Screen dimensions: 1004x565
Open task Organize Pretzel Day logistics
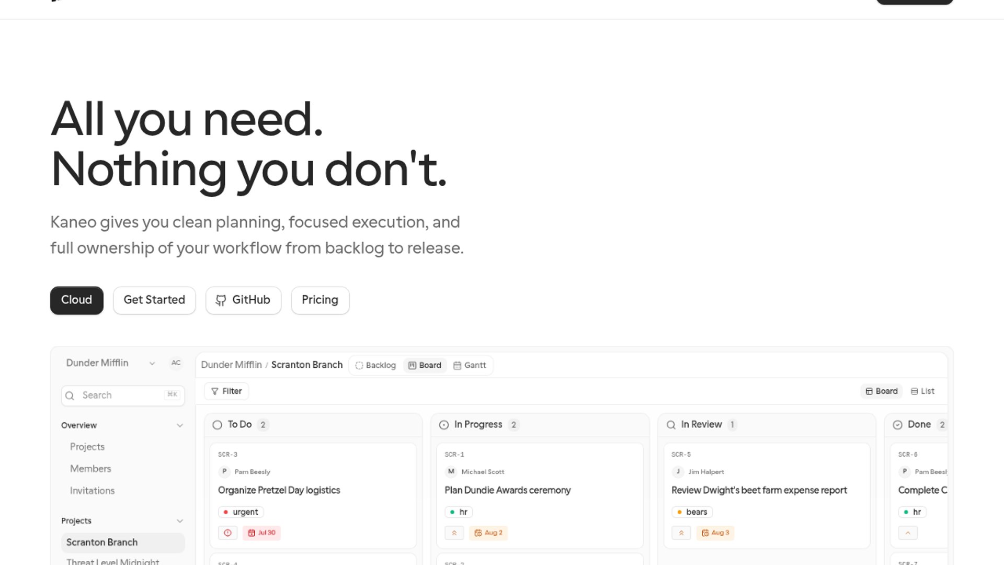point(279,490)
